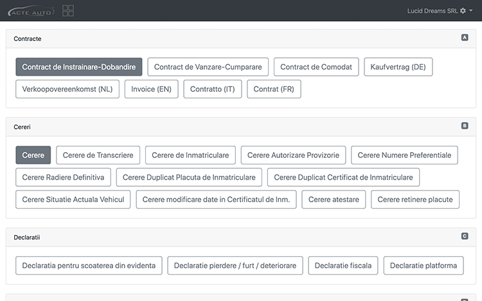
Task: Select Cerere Situatie Actuala Vehicul
Action: 73,200
